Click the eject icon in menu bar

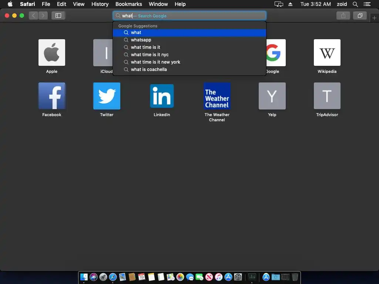coord(290,4)
